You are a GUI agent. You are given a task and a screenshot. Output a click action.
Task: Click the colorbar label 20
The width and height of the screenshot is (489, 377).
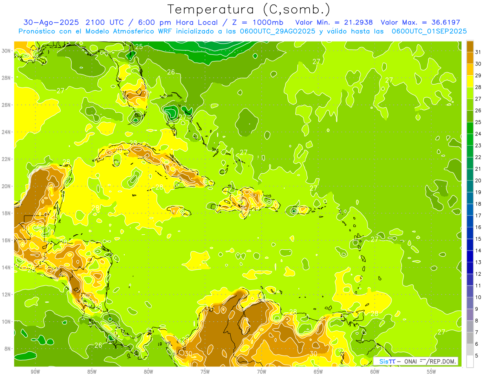[478, 181]
